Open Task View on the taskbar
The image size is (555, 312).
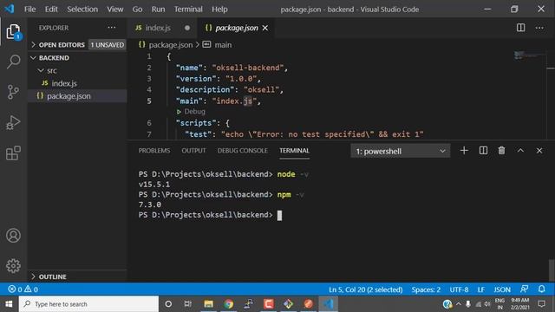[188, 304]
